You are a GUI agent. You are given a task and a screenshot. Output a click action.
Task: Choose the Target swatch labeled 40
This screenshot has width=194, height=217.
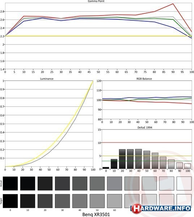(80, 201)
